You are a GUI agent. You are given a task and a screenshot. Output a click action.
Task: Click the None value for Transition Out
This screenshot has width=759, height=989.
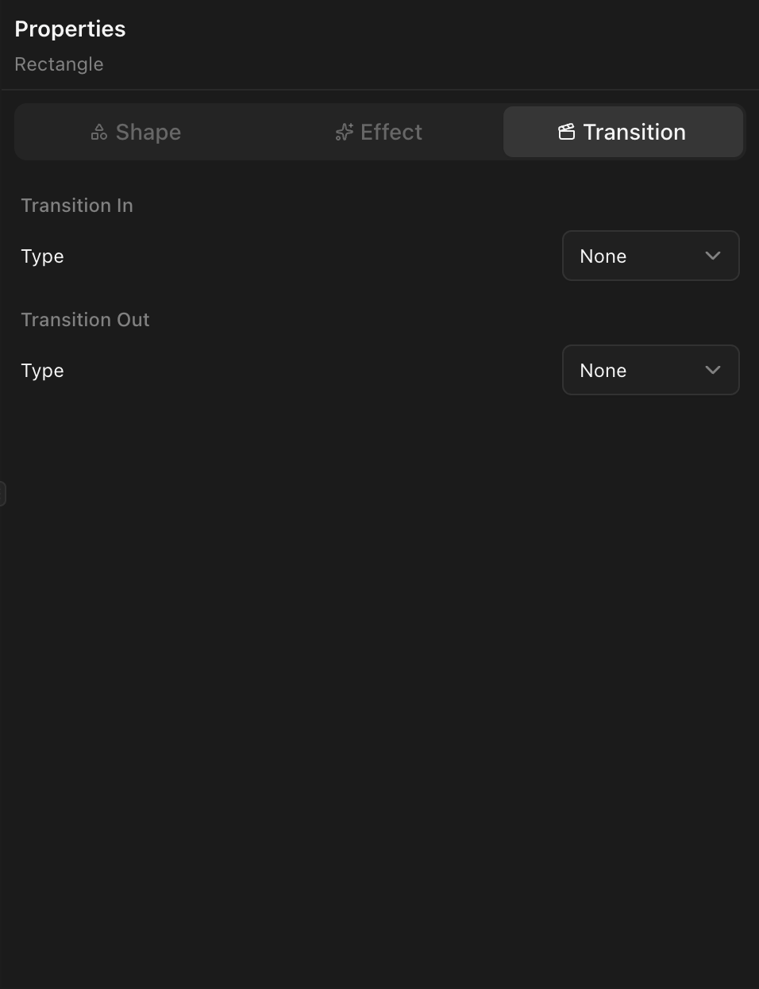click(603, 370)
